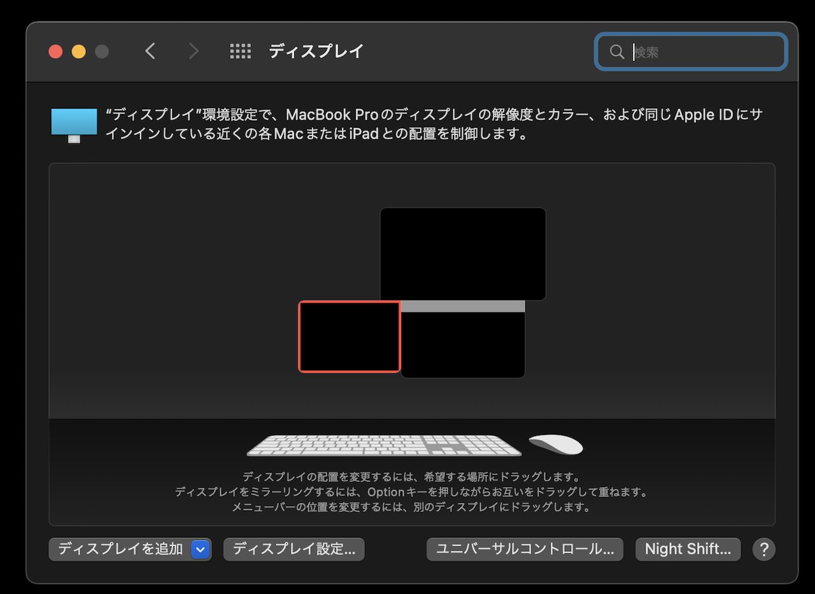Focus the 検索 search field
This screenshot has height=594, width=815.
(x=691, y=52)
